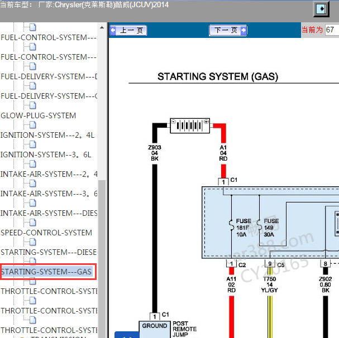Click document icon above FUEL-DELIVERY-SYSTEM---D

[x=32, y=66]
